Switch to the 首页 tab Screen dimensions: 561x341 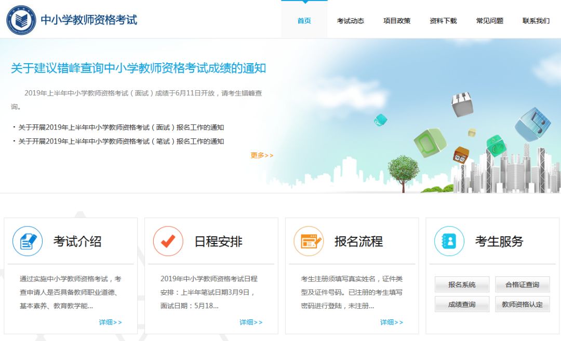tap(303, 21)
